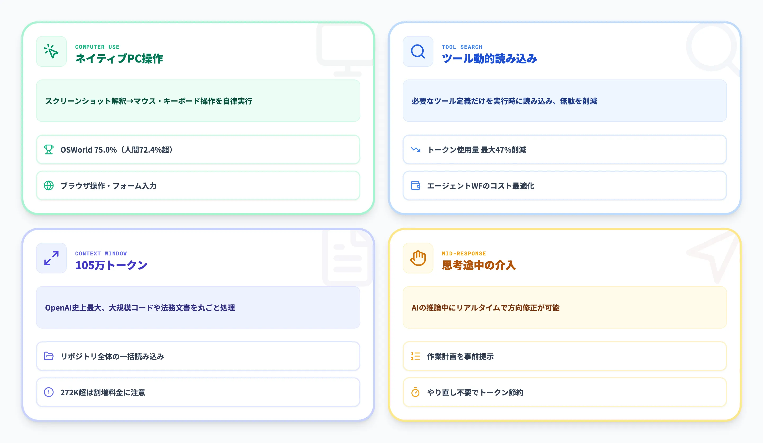The image size is (763, 443).
Task: Click the hand icon next to Mid-Response
Action: tap(418, 258)
